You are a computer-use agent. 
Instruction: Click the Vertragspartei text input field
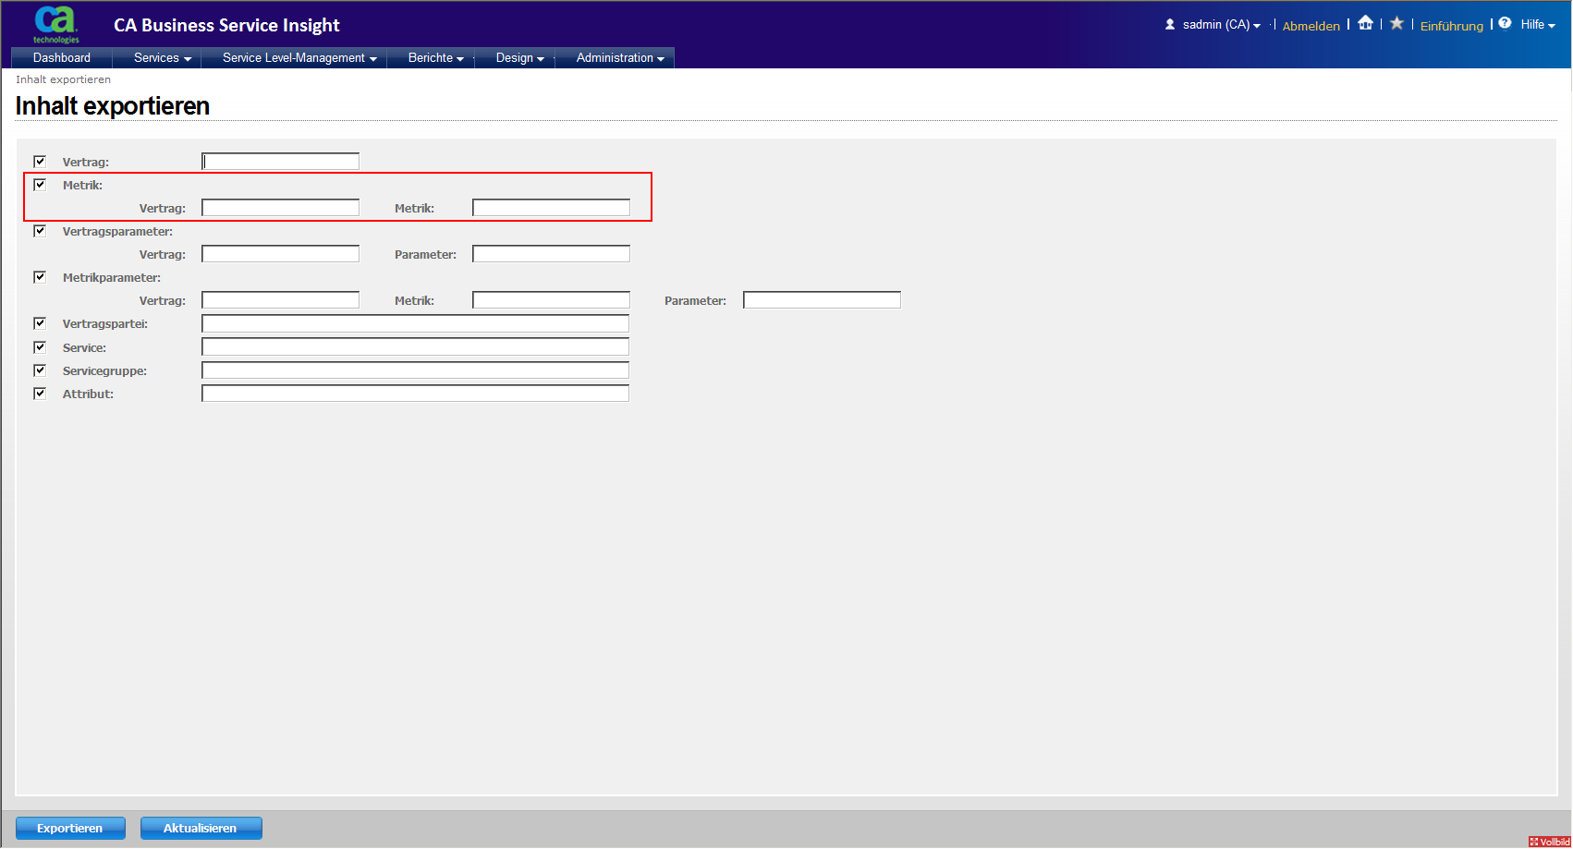point(415,323)
